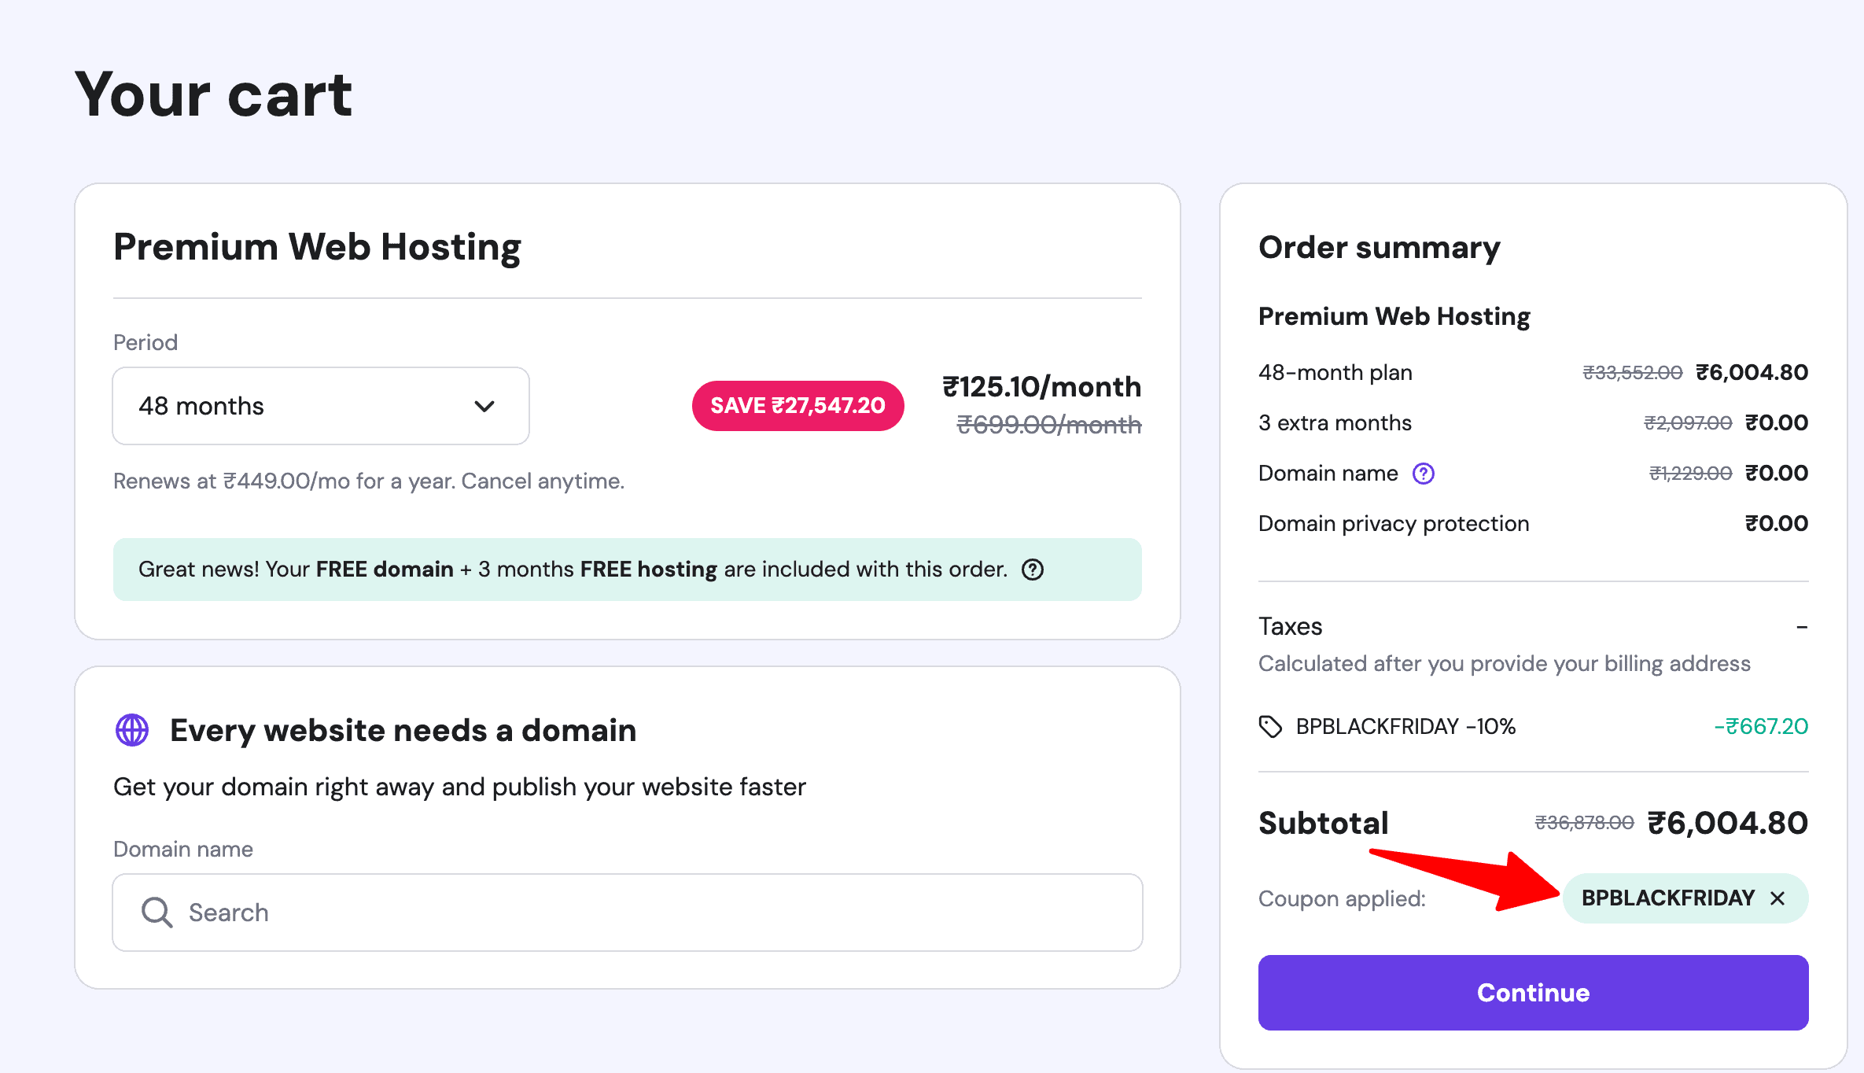Click the Renews at ₹449.00/mo text

click(368, 481)
